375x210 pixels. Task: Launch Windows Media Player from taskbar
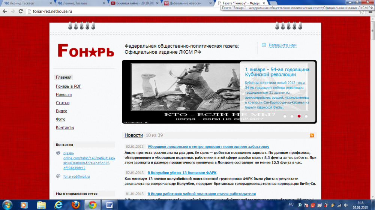24,205
